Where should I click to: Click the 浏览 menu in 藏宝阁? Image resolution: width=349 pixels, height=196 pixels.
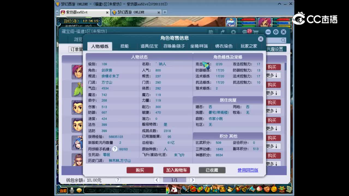pyautogui.click(x=78, y=39)
